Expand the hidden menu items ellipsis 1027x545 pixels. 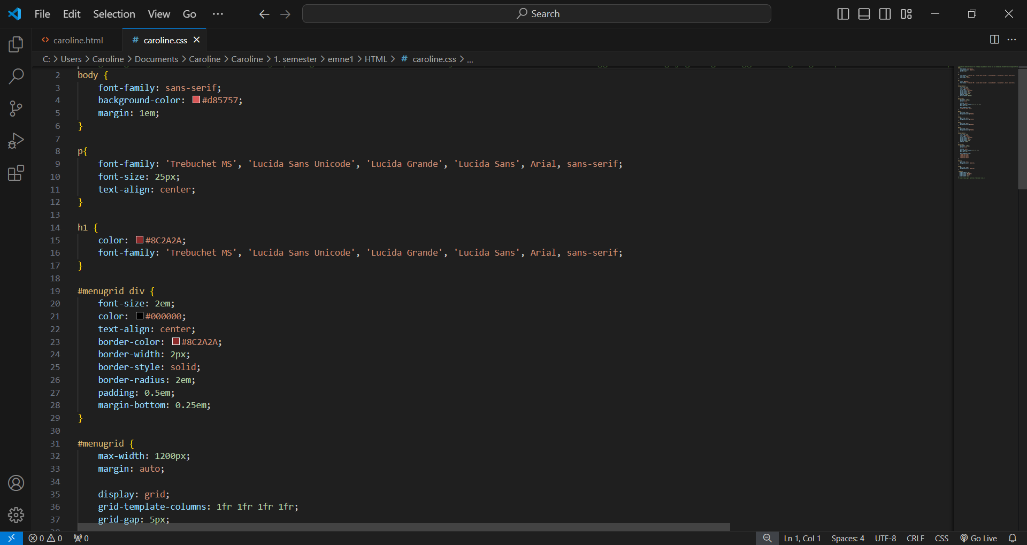(x=218, y=14)
